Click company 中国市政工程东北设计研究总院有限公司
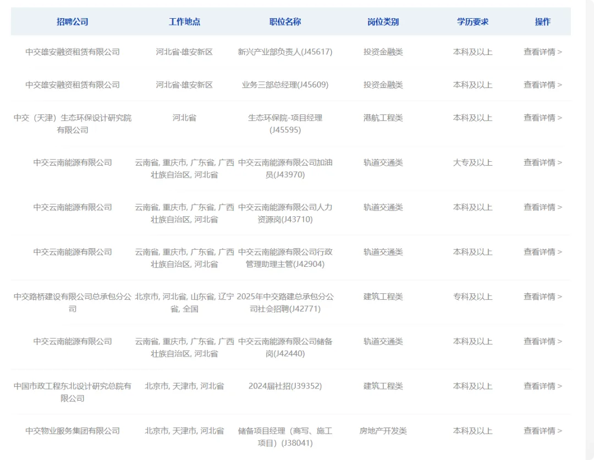594x460 pixels. (73, 392)
